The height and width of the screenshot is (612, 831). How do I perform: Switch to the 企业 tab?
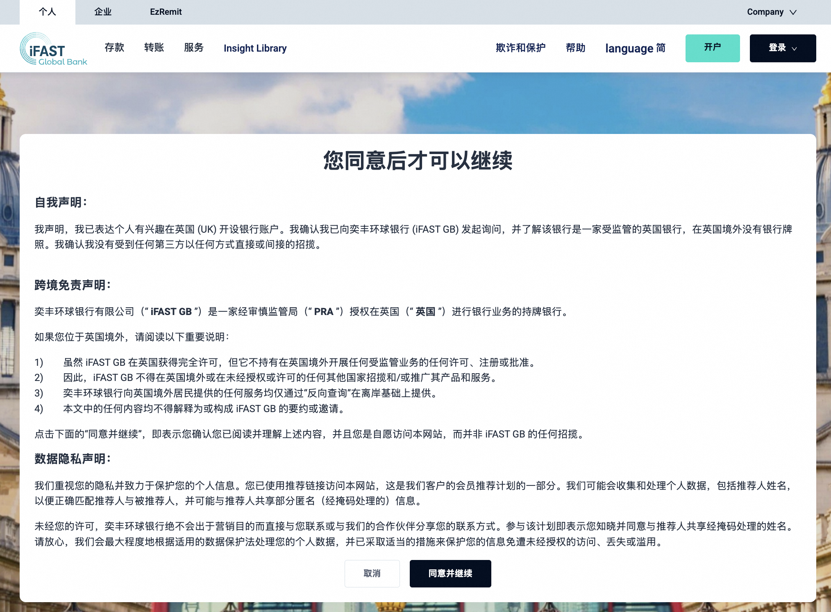(103, 12)
